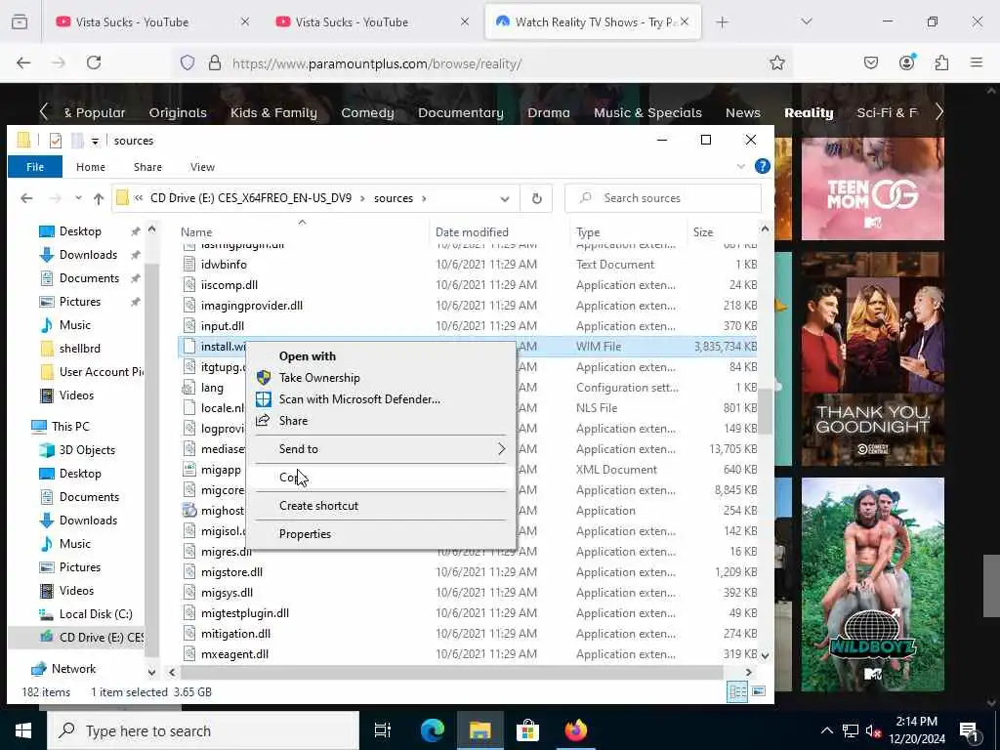Open Microsoft Edge from the taskbar
Screen dimensions: 1000x750
click(x=433, y=730)
